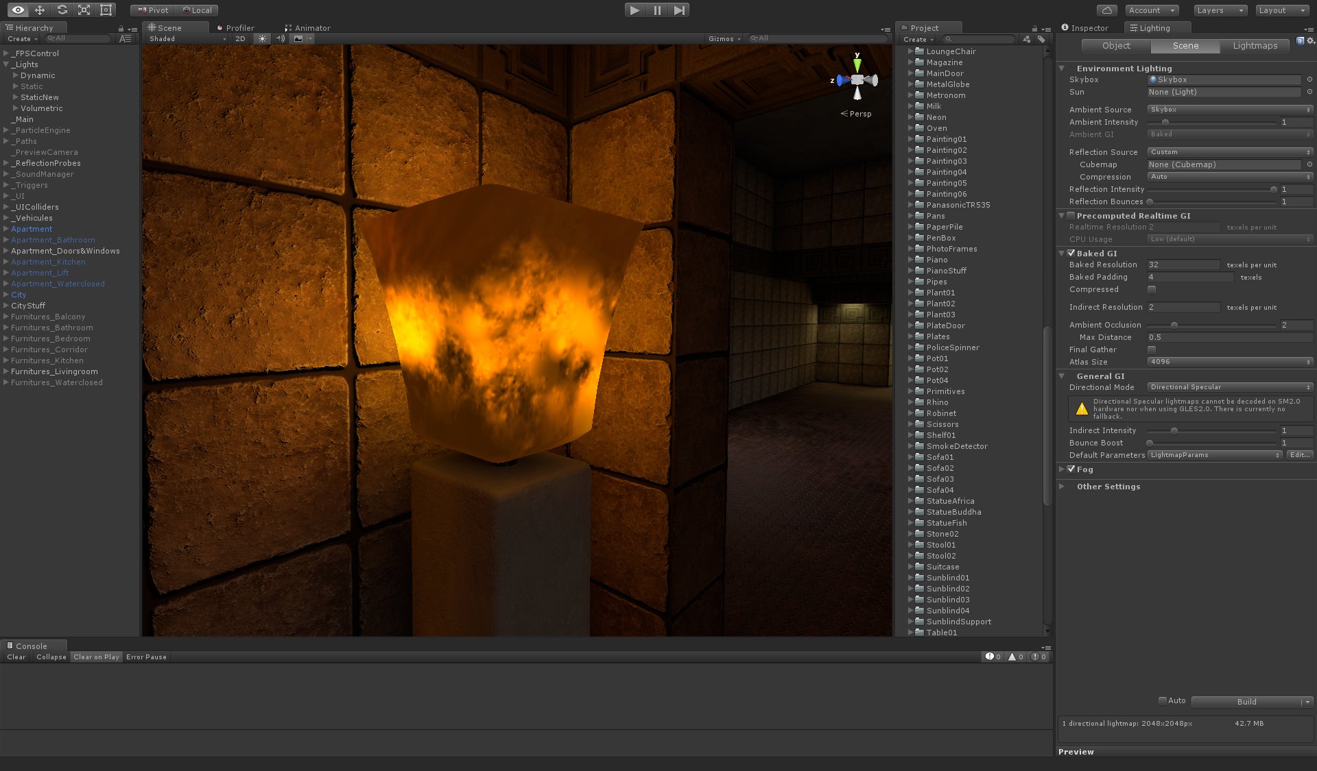The height and width of the screenshot is (771, 1317).
Task: Pick Sun light object selector circle
Action: (1309, 92)
